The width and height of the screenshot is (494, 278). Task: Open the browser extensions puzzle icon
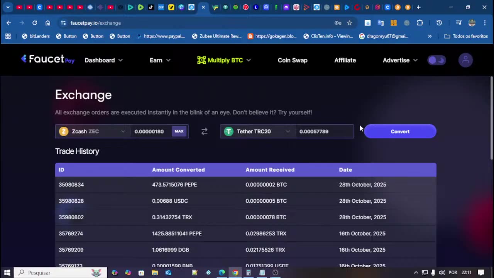click(420, 23)
